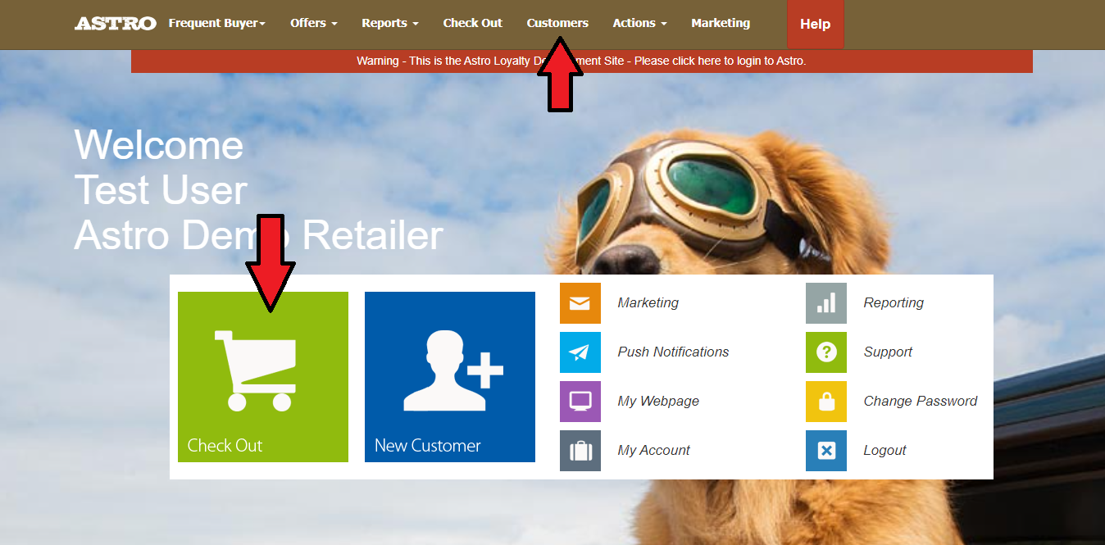
Task: Select the blue New Customer tile
Action: click(450, 377)
